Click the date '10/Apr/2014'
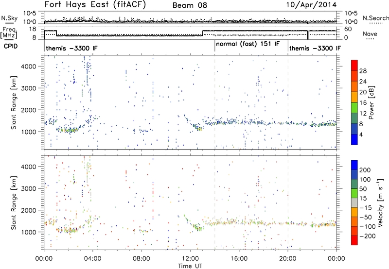Screen dimensions: 389x269 311,5
